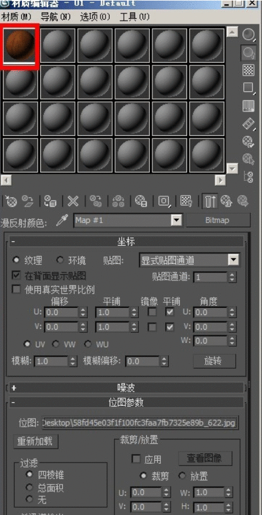Toggle 在背面显示贴图 checkbox
This screenshot has height=515, width=262.
(x=16, y=275)
